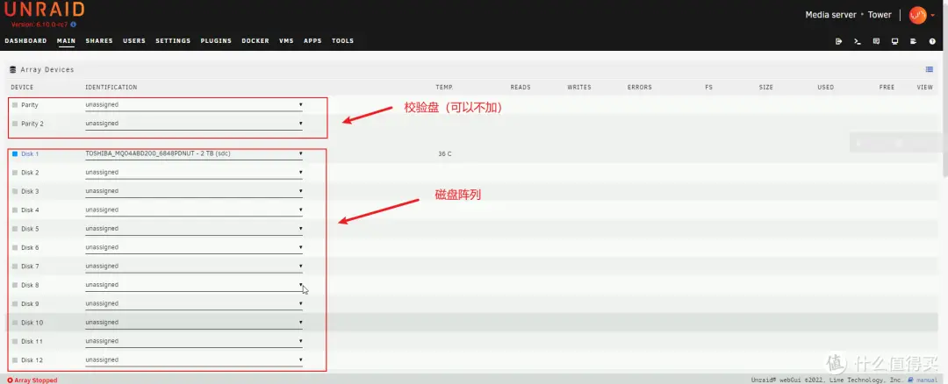Click the Parity status indicator square
The height and width of the screenshot is (384, 948).
(14, 105)
